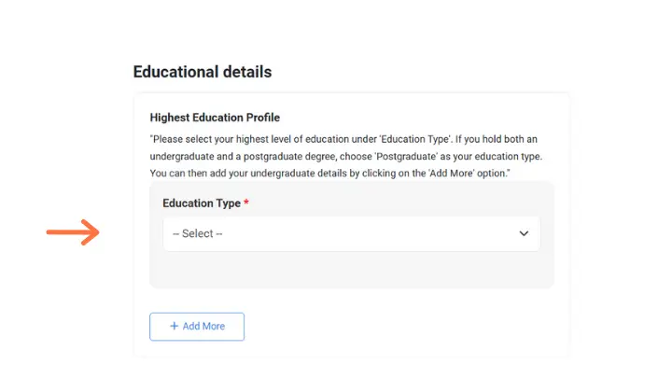Viewport: 672px width, 392px height.
Task: Click the quoted 'Education Type' in the instructions
Action: (415, 139)
